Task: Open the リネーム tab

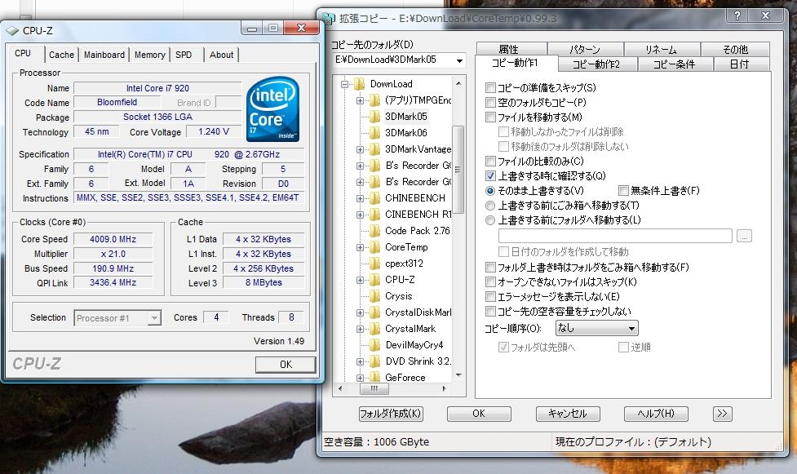Action: click(662, 49)
